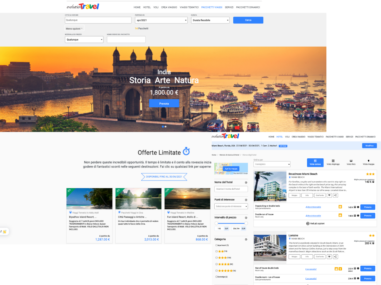Click the Nome dell'hotel text input field
This screenshot has height=285, width=381.
(x=231, y=189)
